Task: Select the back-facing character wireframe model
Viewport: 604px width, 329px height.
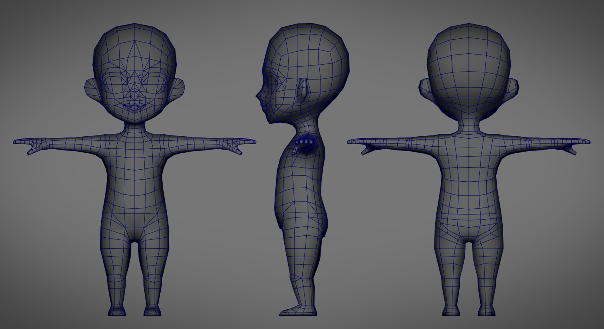Action: pyautogui.click(x=469, y=170)
